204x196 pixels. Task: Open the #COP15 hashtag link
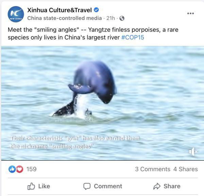[x=133, y=37]
